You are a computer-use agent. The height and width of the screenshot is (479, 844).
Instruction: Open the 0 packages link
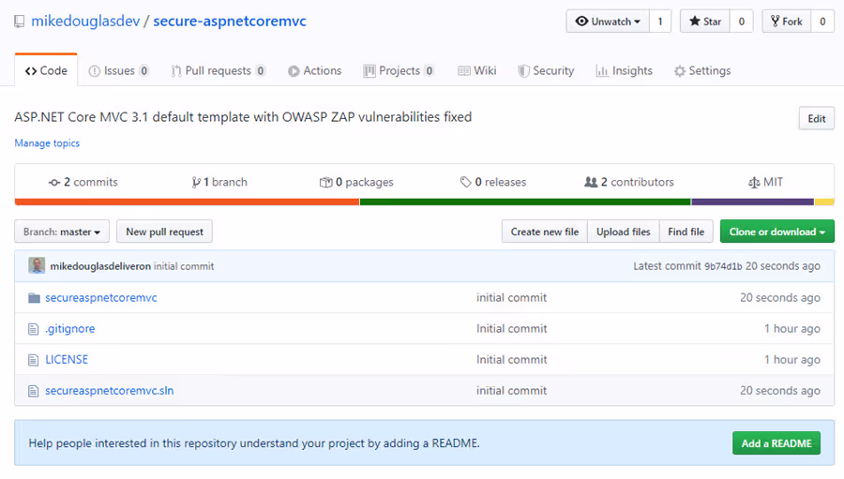(356, 182)
